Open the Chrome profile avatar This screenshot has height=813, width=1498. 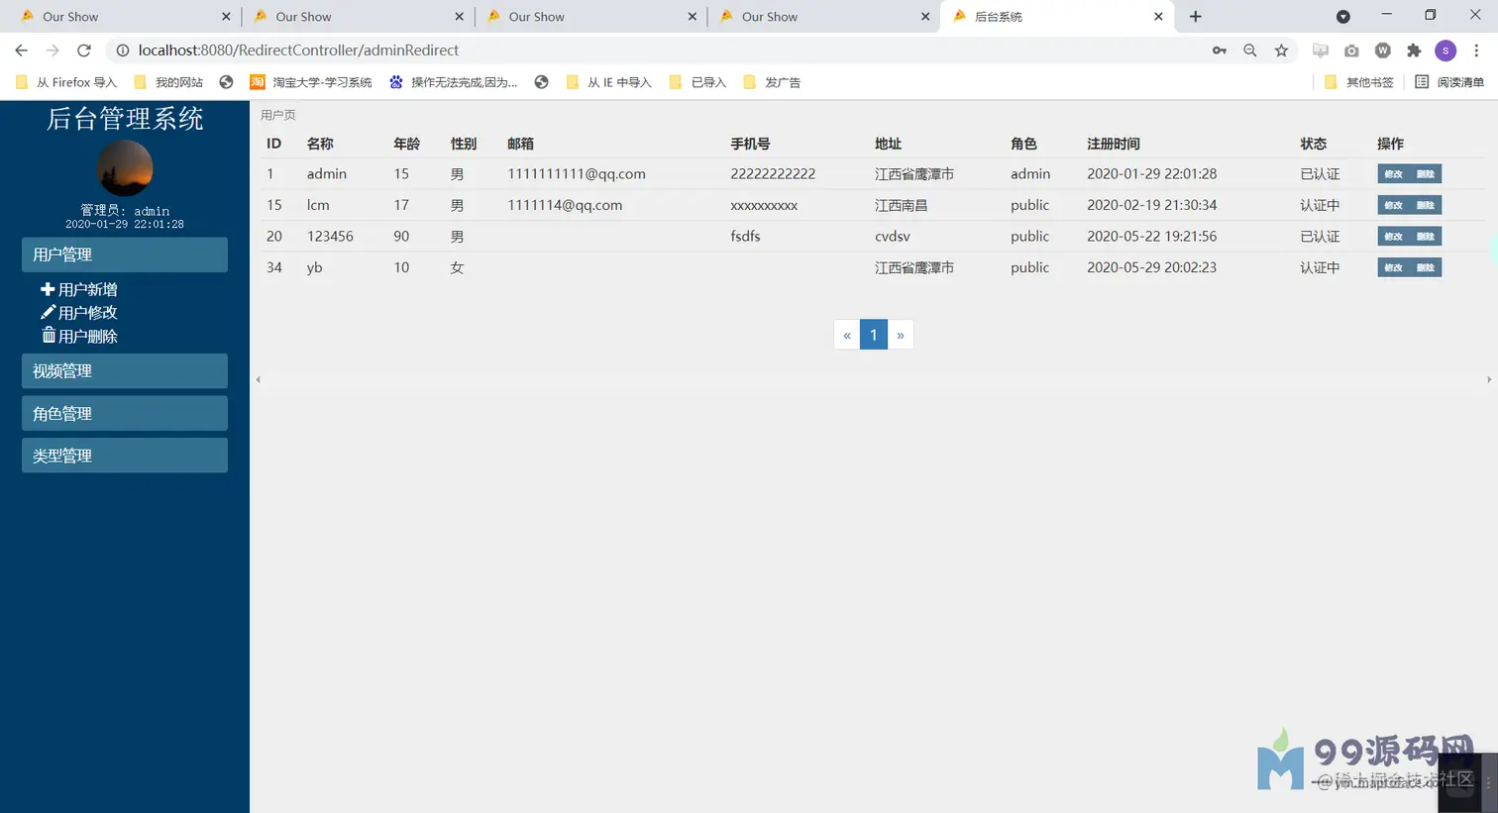1445,51
